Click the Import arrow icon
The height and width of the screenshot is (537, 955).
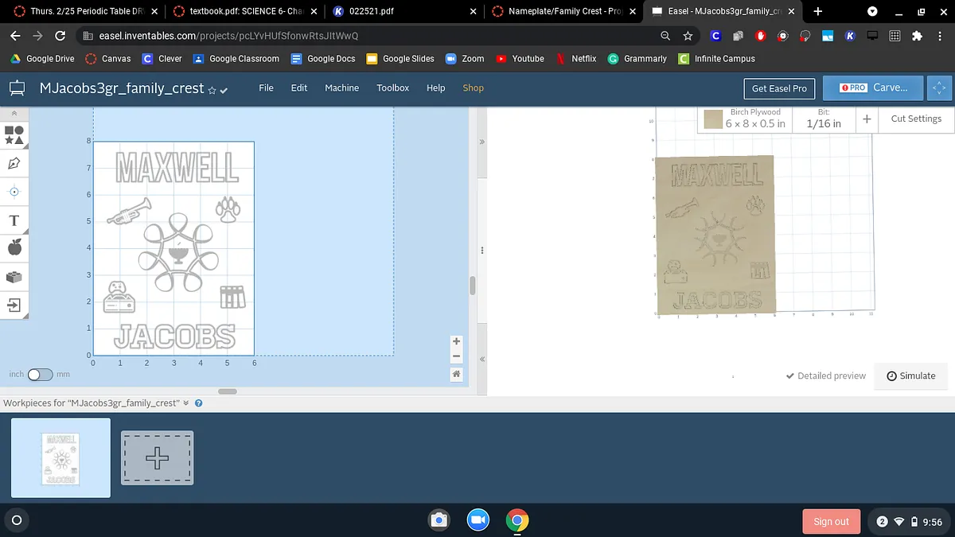(14, 305)
